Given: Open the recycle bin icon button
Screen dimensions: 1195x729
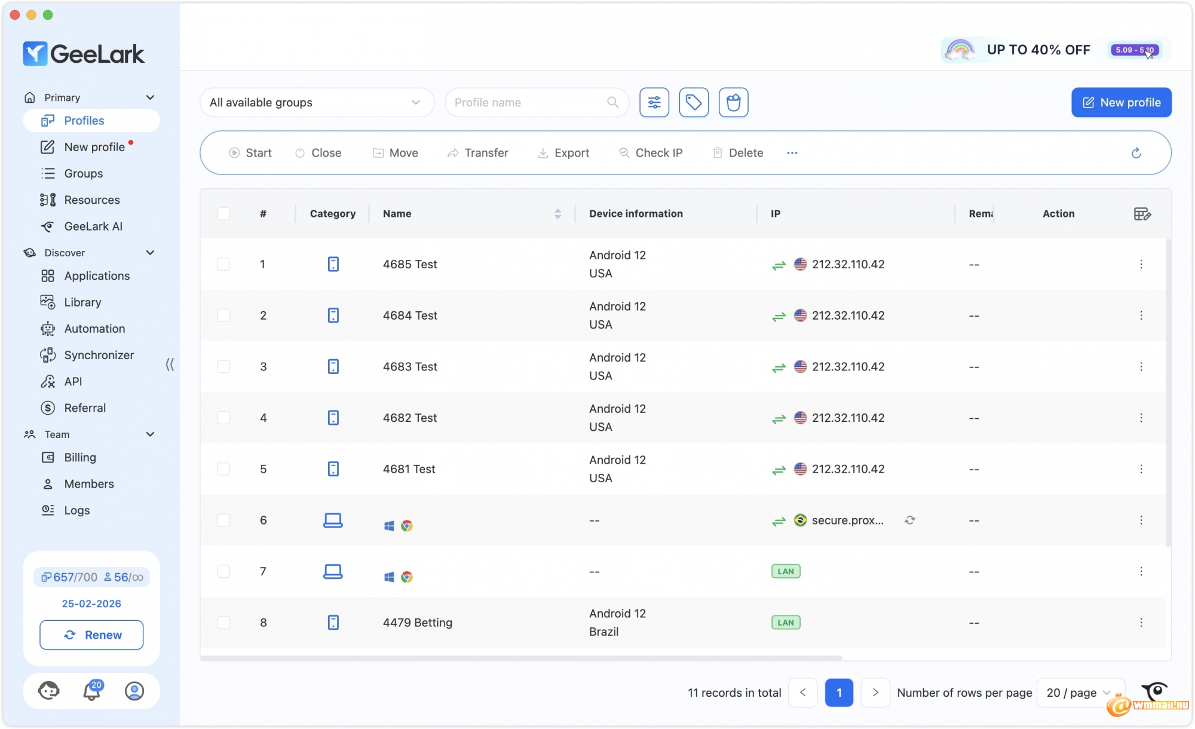Looking at the screenshot, I should point(733,103).
